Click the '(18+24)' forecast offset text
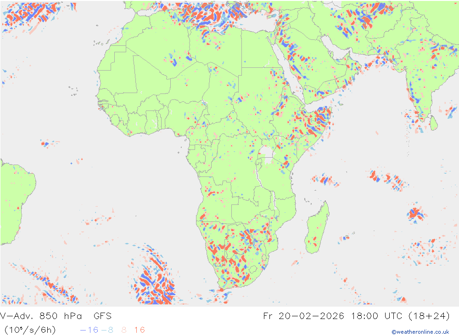459x336 pixels. pos(429,316)
